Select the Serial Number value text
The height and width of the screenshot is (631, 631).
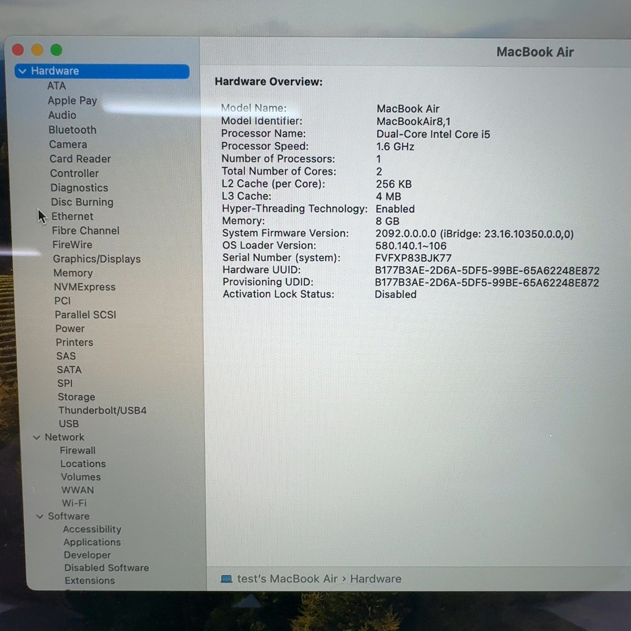[413, 258]
